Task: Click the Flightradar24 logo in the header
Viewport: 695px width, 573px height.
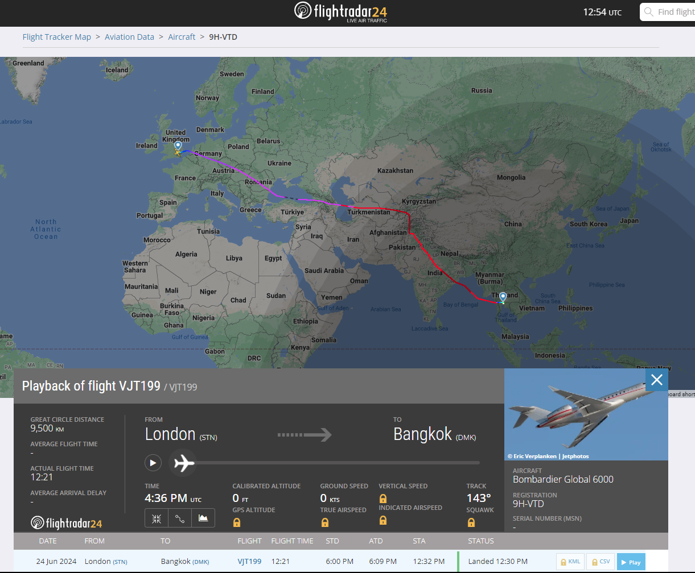Action: pos(340,12)
